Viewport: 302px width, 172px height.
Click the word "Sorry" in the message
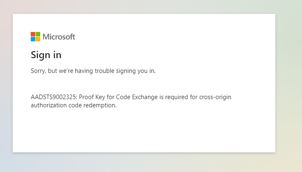38,71
